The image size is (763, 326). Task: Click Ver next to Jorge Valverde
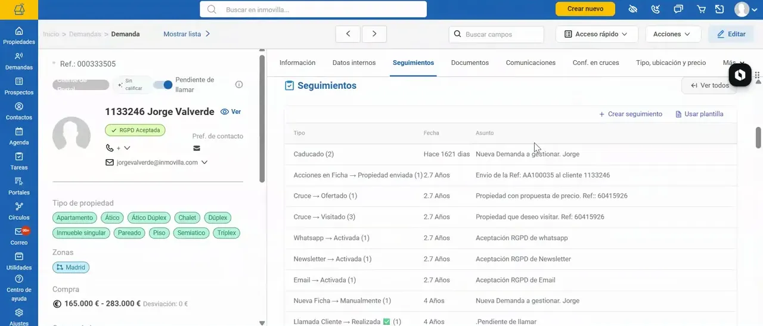(231, 111)
